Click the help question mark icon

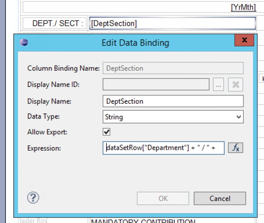click(33, 198)
